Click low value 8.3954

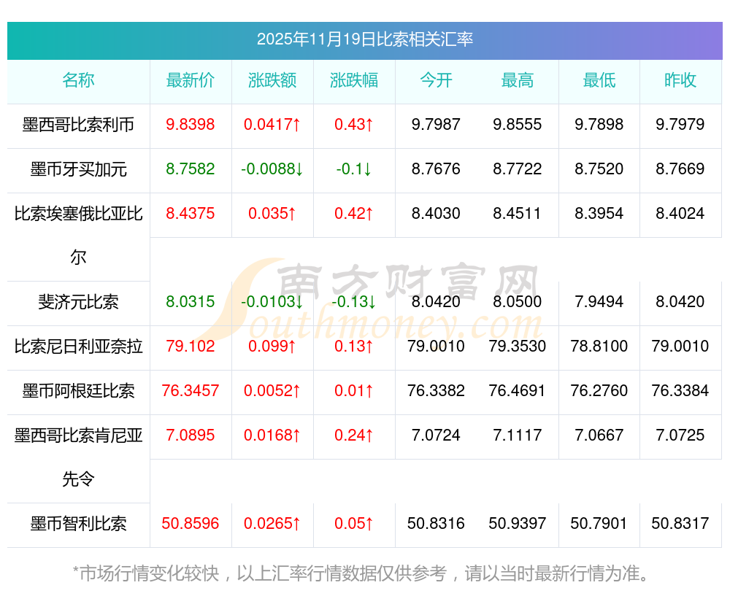click(599, 214)
